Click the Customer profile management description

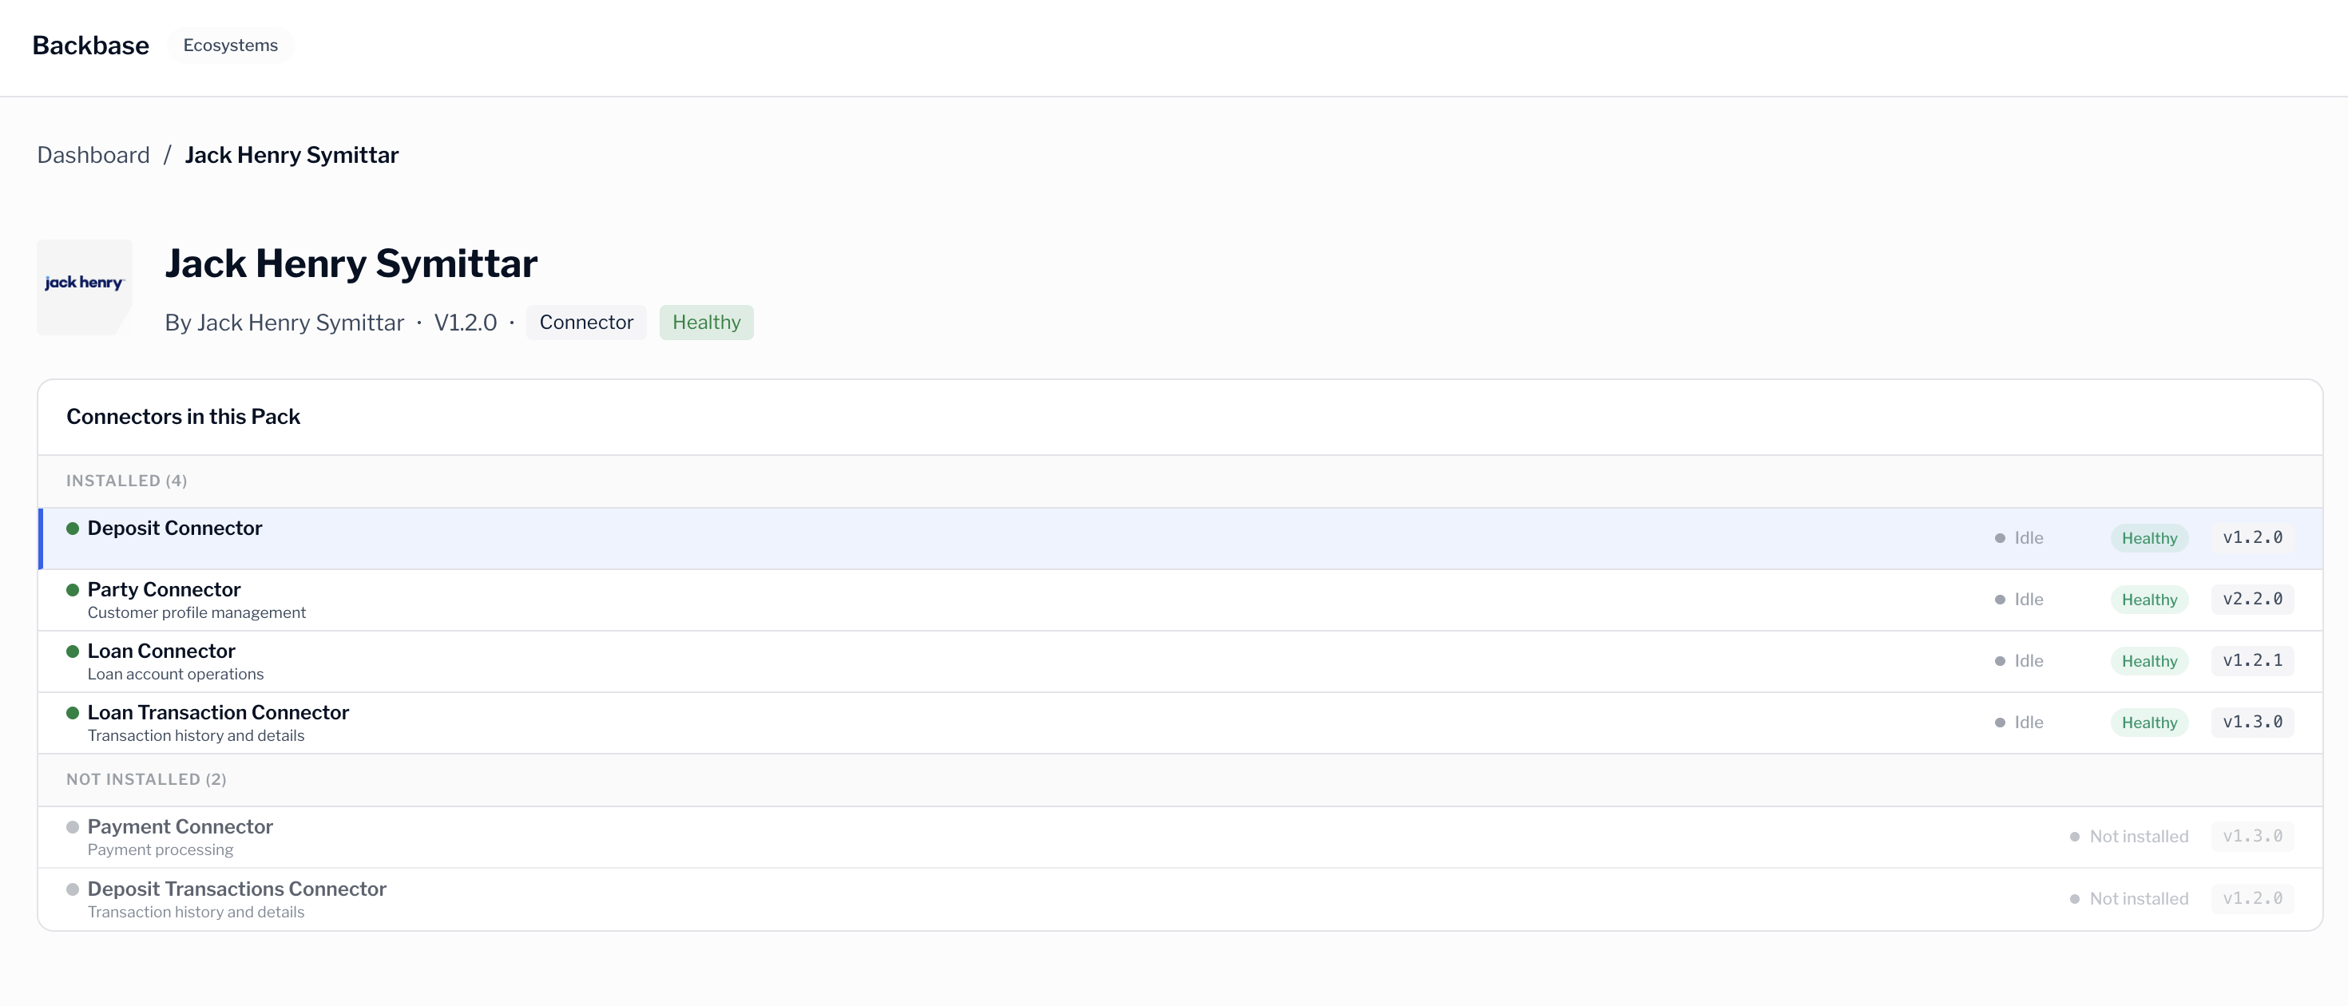197,613
